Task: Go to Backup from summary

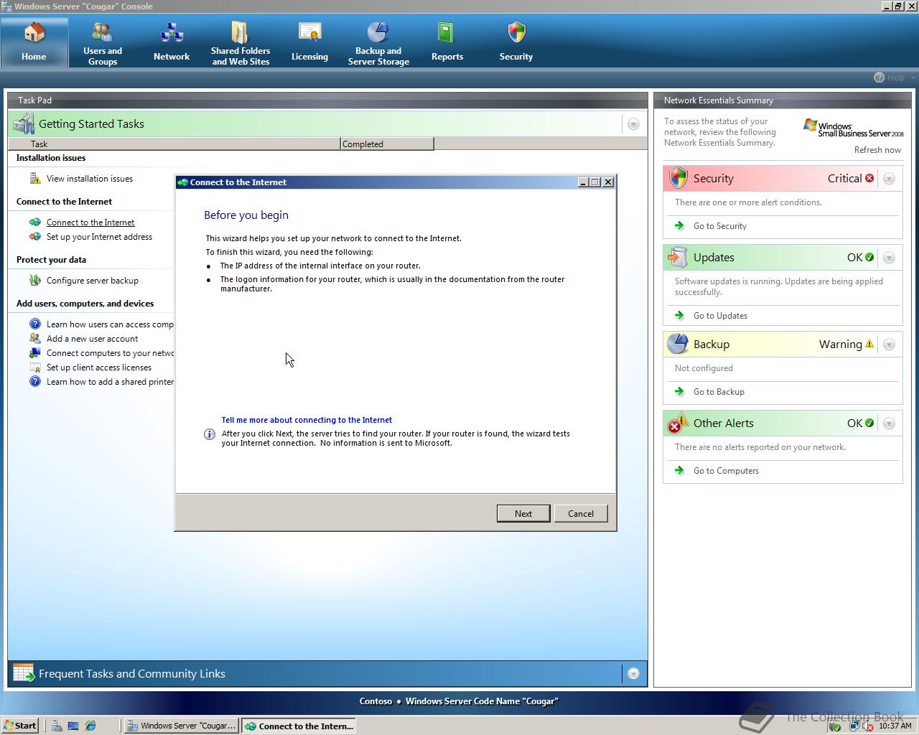Action: click(x=719, y=392)
